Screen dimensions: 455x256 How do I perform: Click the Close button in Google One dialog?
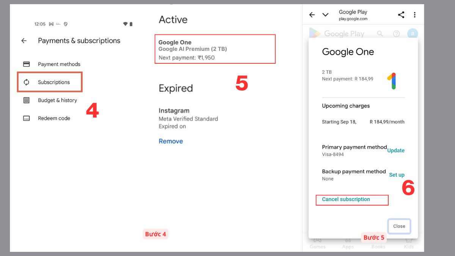(x=399, y=226)
